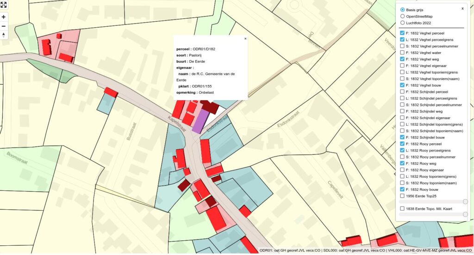Enable 1838 Eerde Topo. Mil. Kaart layer
Screen dimensions: 474x255
pos(402,209)
